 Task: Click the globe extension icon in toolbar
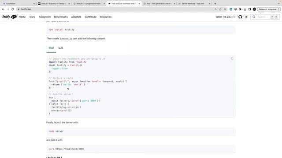click(231, 9)
